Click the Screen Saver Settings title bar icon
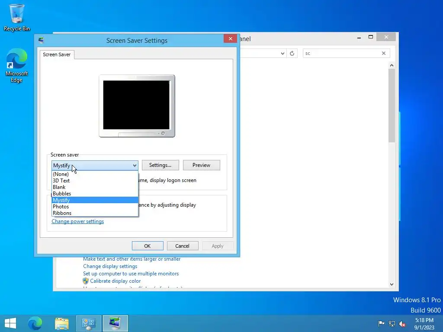The height and width of the screenshot is (332, 443). coord(41,40)
